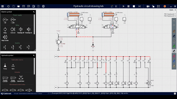Click the Cubictek logo
Screen dimensions: 177x99
click(x=6, y=94)
